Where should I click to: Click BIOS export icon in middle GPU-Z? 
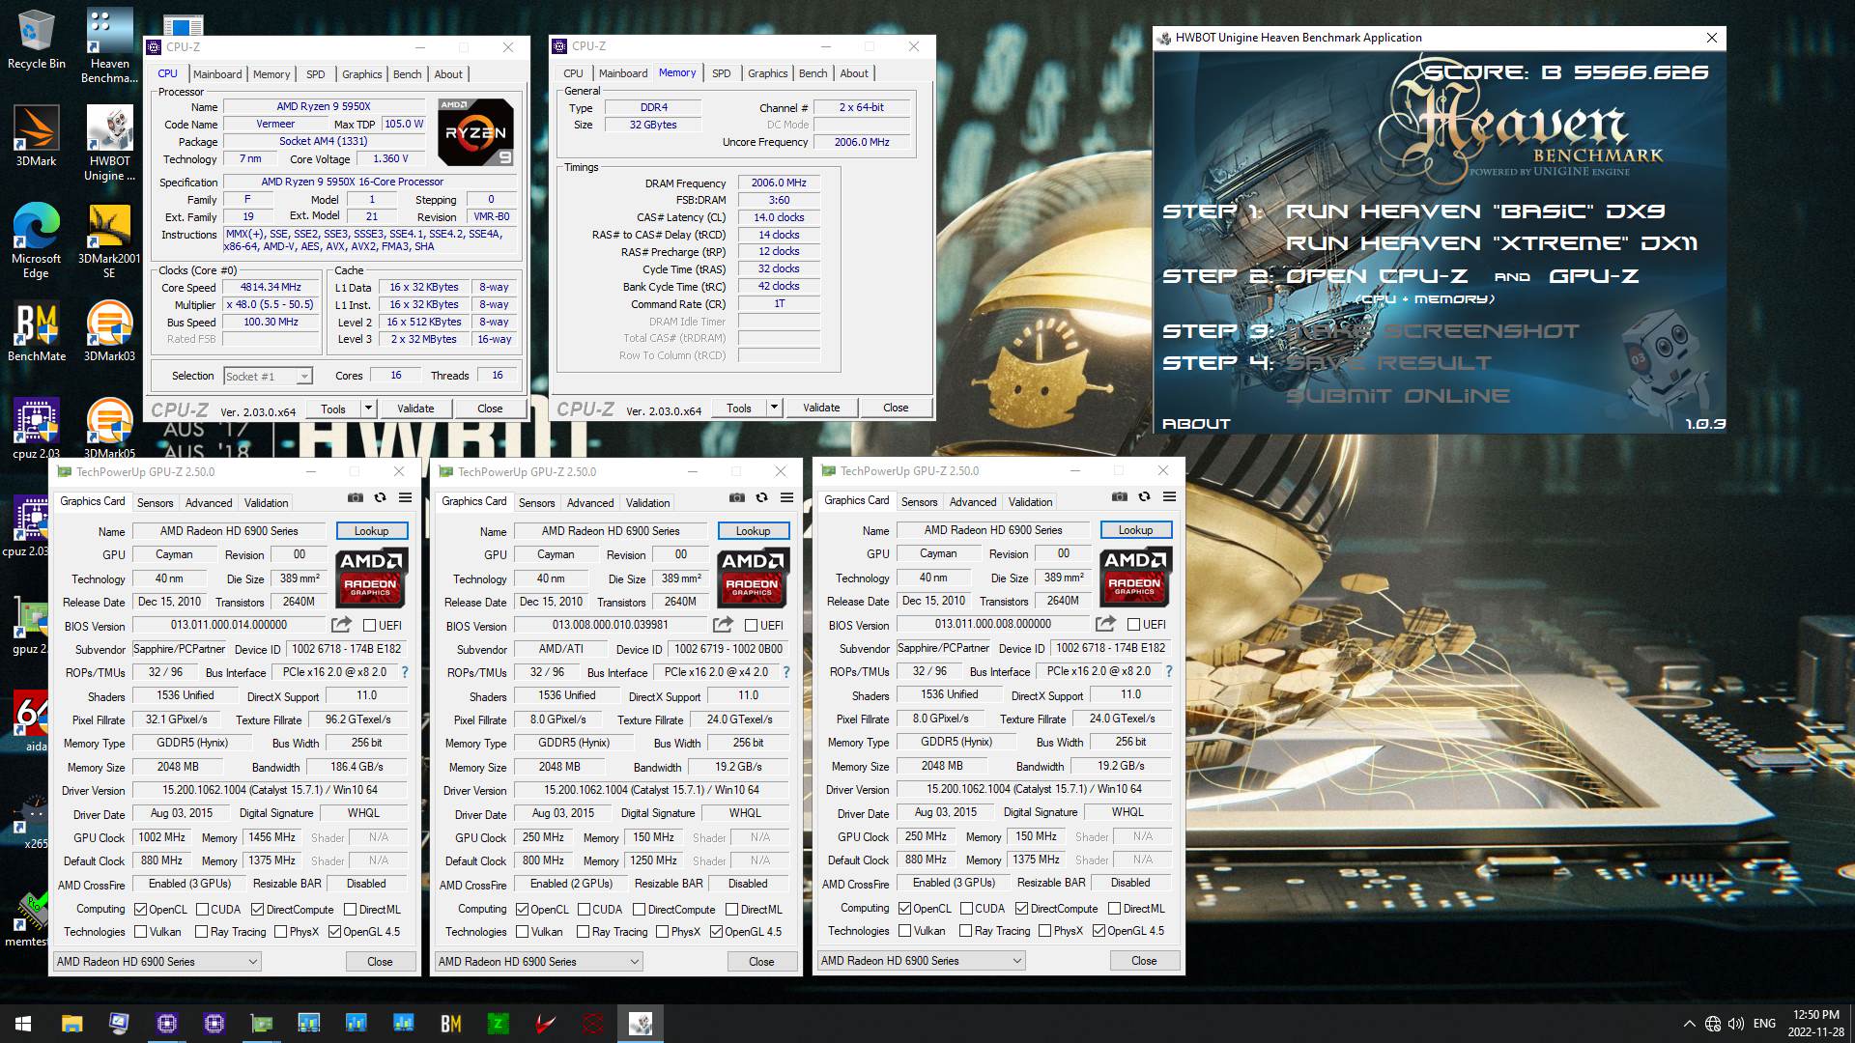(x=723, y=625)
